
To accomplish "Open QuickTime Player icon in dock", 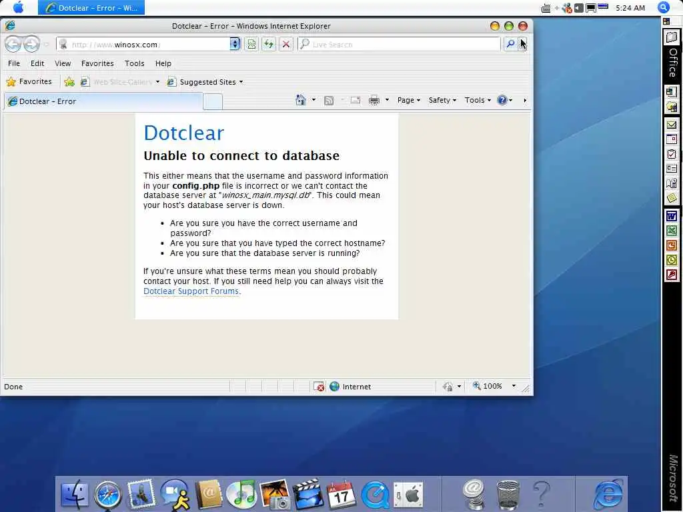I will click(375, 495).
